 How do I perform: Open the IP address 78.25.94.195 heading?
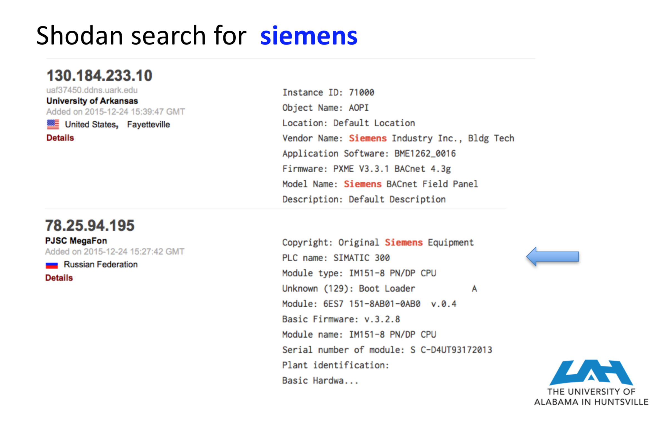point(90,225)
